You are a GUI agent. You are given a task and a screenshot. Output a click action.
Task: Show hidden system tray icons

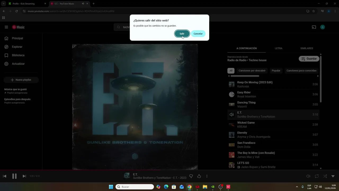coord(297,187)
